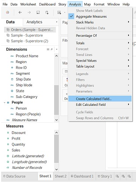Click the New worksheet toolbar icon
The width and height of the screenshot is (136, 182).
[59, 12]
